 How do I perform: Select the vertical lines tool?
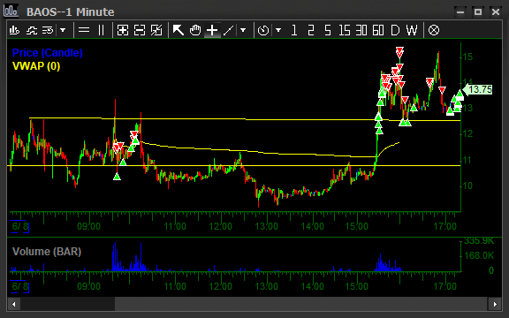tap(102, 31)
